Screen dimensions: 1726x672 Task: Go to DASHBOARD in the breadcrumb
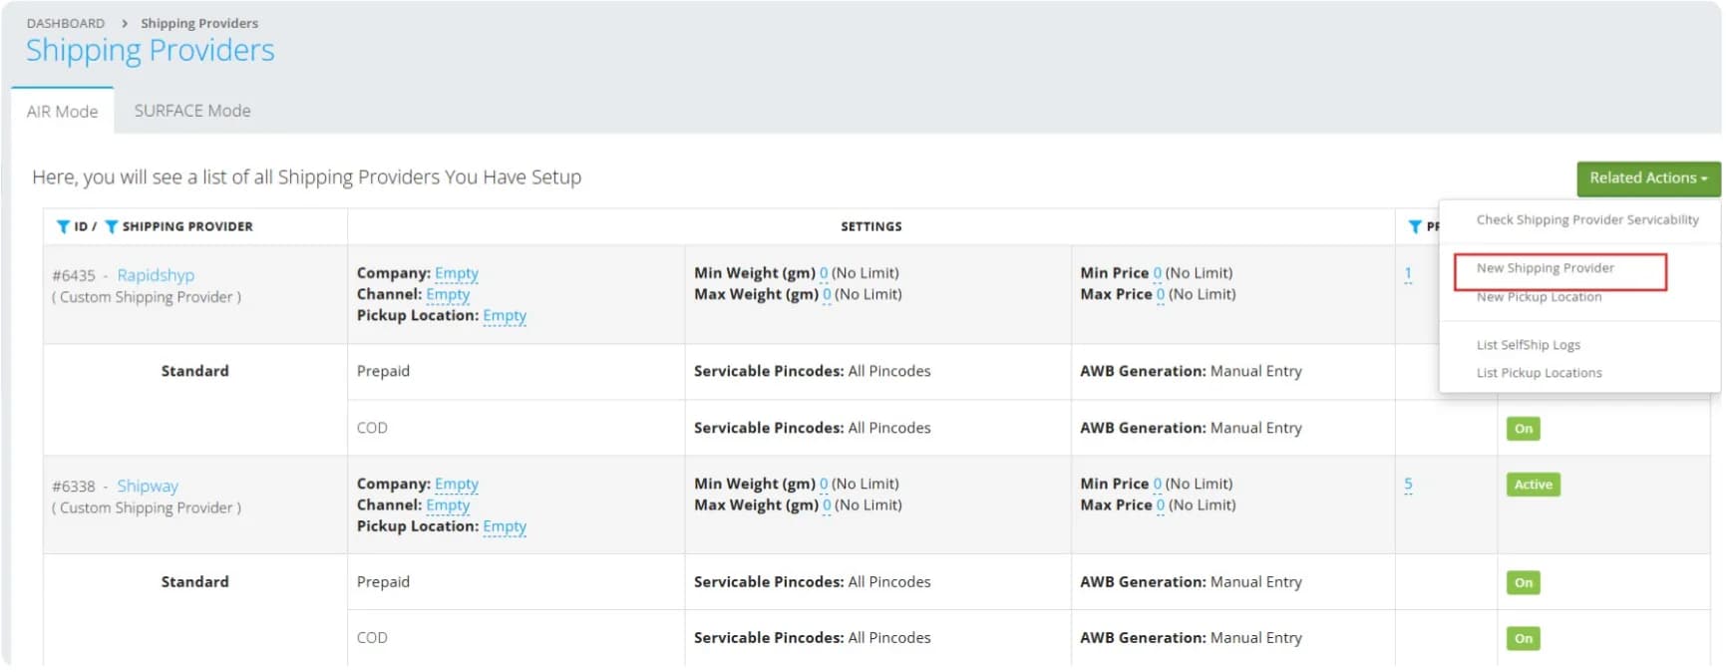66,23
